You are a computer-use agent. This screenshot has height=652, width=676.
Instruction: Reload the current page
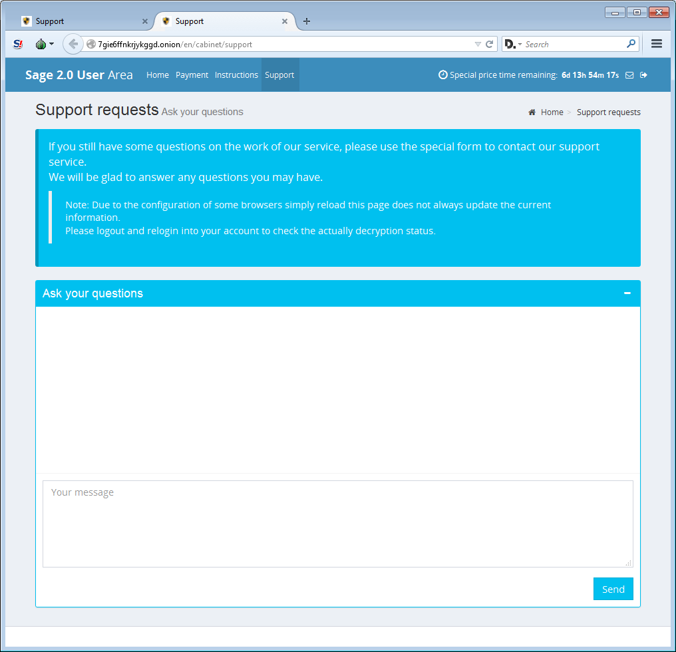coord(489,45)
